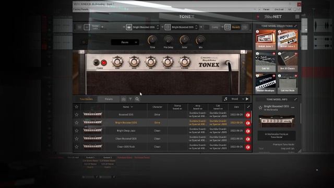Open the ToneNET hamburger menu
334x188 pixels.
coord(297,17)
